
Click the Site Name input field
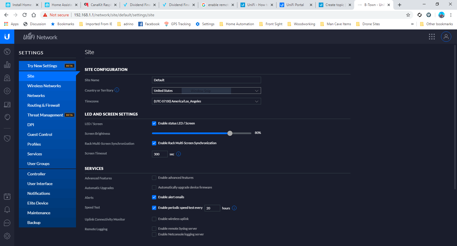coord(206,80)
